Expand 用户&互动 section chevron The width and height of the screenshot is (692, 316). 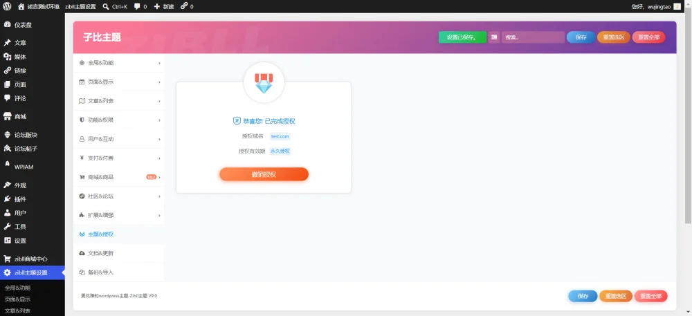(159, 139)
